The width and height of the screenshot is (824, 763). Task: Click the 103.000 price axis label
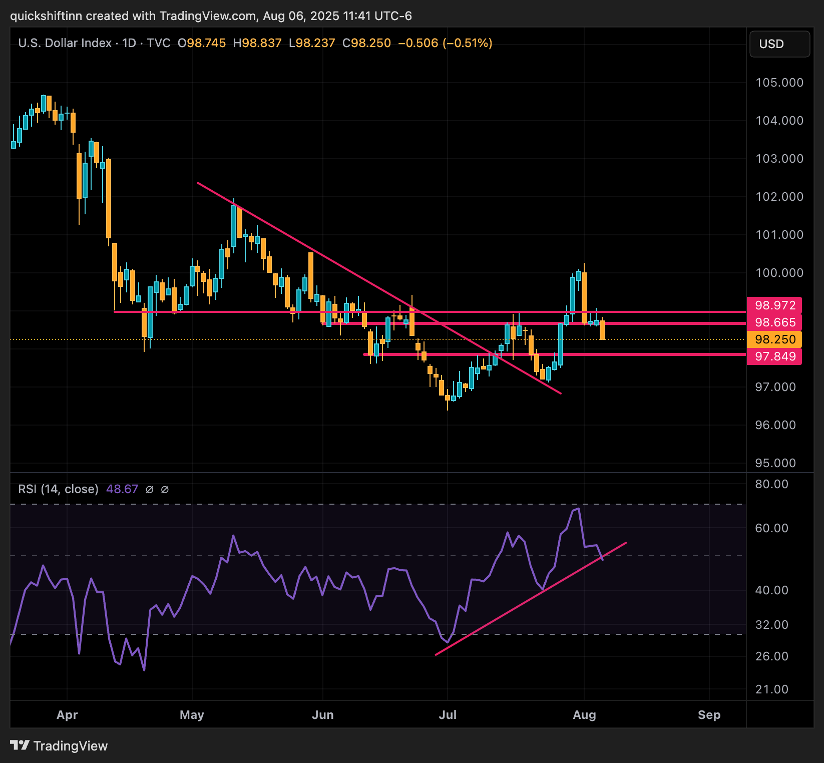[x=779, y=159]
